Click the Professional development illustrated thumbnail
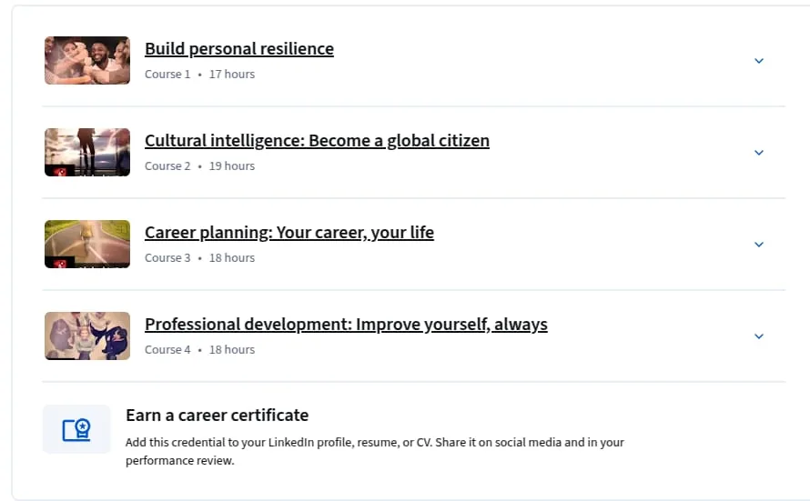This screenshot has height=501, width=810. coord(87,336)
